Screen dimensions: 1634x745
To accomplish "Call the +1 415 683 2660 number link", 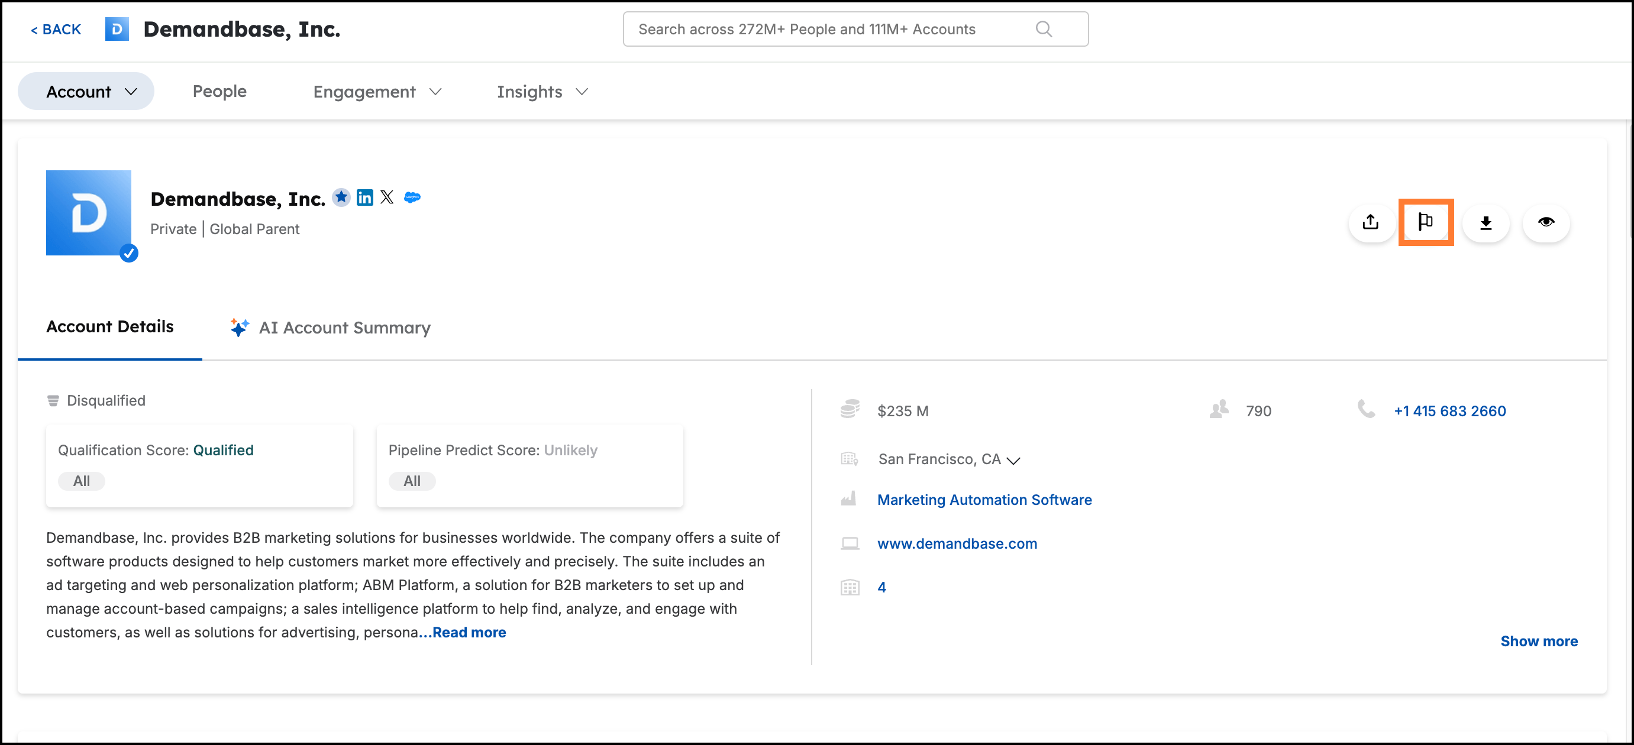I will pyautogui.click(x=1450, y=412).
